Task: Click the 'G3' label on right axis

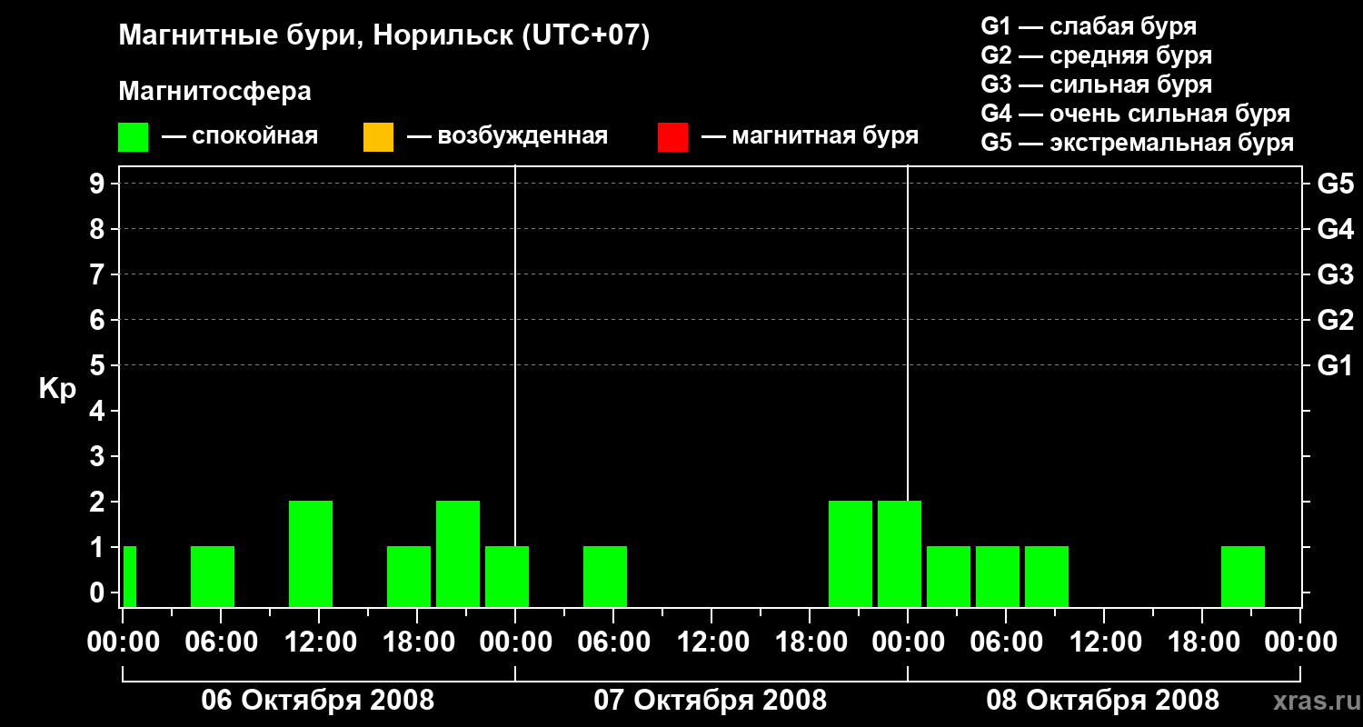Action: [x=1335, y=274]
